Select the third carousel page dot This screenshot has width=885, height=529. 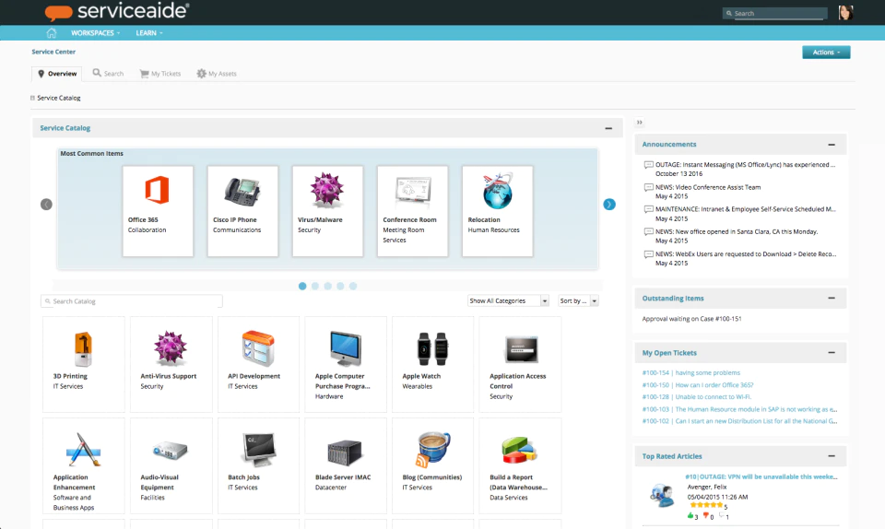pyautogui.click(x=328, y=287)
